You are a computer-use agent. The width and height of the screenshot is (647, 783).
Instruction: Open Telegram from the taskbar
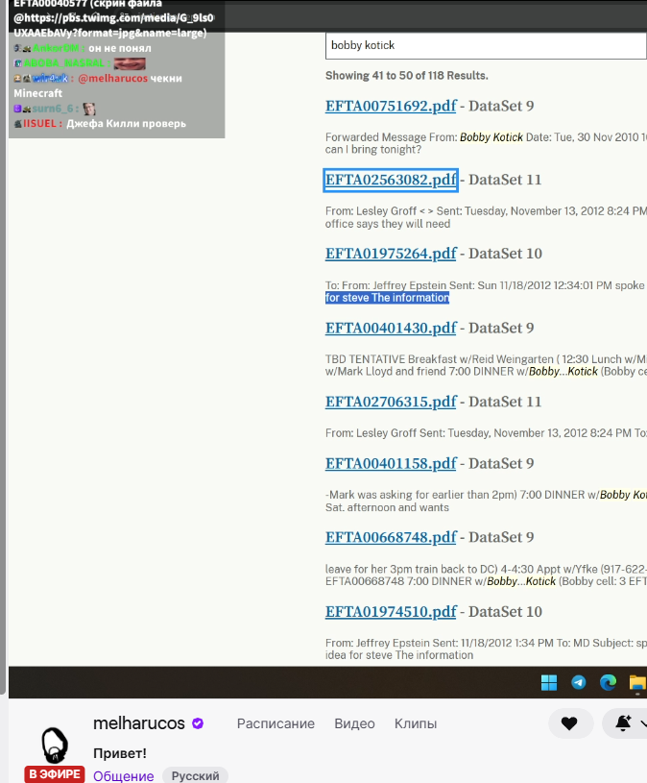click(579, 682)
